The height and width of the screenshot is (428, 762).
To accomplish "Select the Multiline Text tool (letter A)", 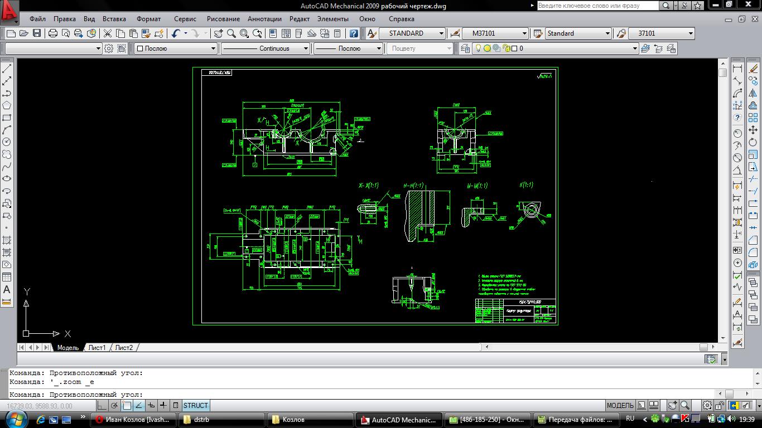I will 7,290.
